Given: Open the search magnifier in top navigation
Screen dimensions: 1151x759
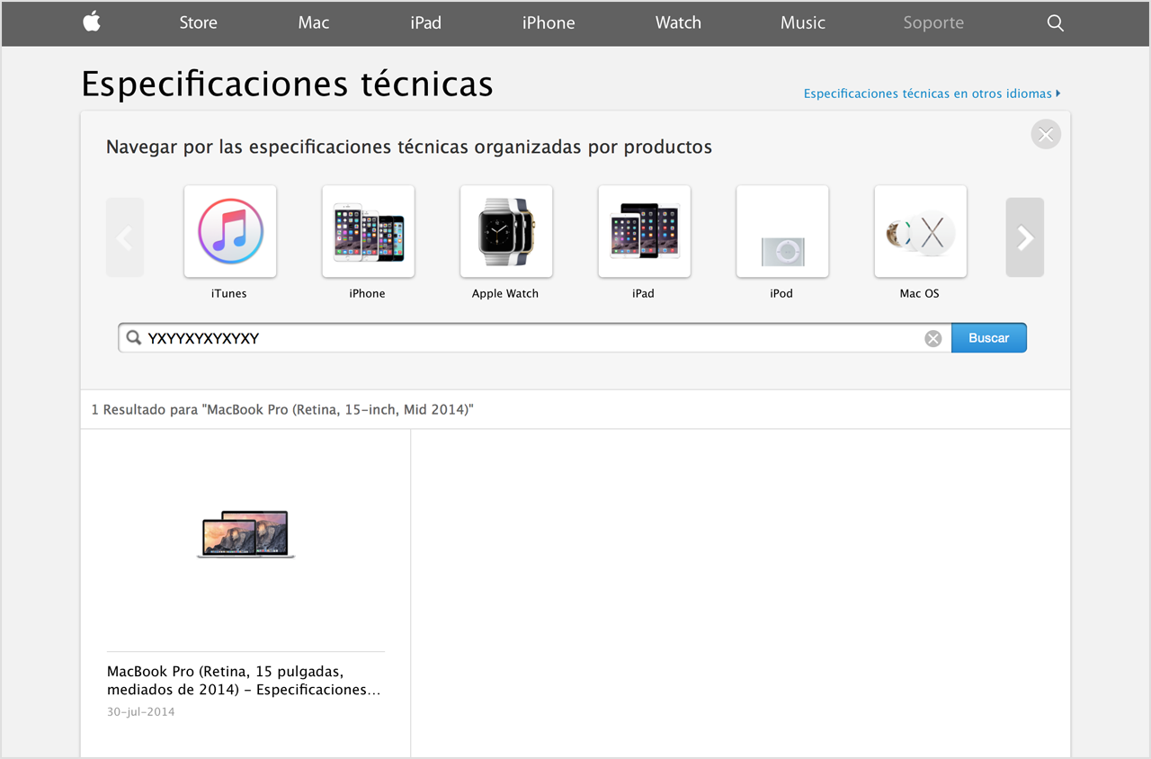Looking at the screenshot, I should point(1055,23).
